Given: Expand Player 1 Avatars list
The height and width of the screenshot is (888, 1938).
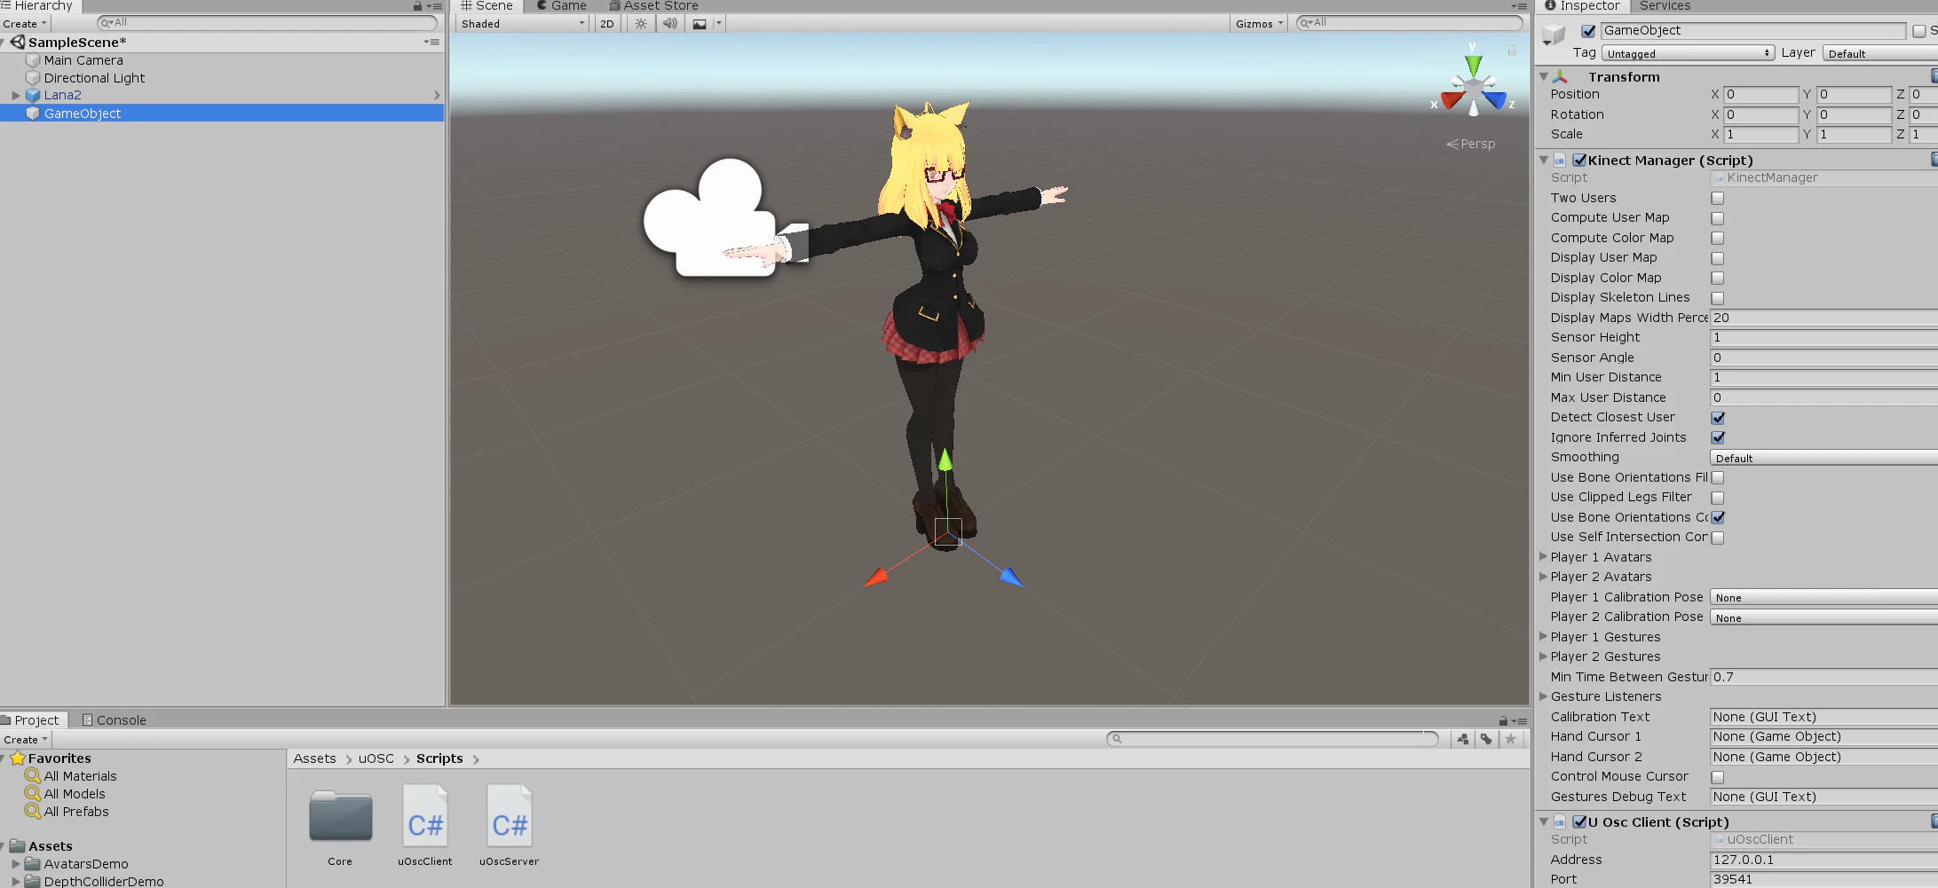Looking at the screenshot, I should (x=1544, y=557).
